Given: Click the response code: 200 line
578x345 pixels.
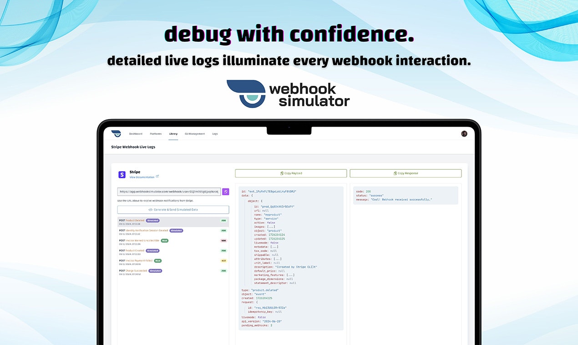Looking at the screenshot, I should click(x=364, y=192).
